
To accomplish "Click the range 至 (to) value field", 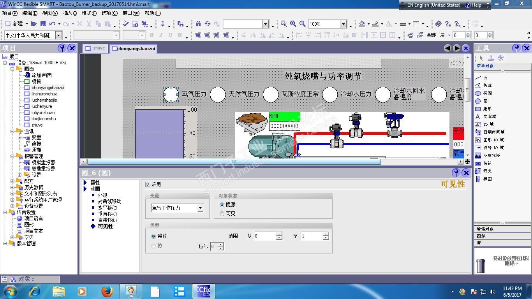I will [x=312, y=236].
